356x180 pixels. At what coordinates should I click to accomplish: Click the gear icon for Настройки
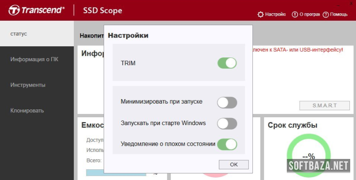[x=260, y=14]
